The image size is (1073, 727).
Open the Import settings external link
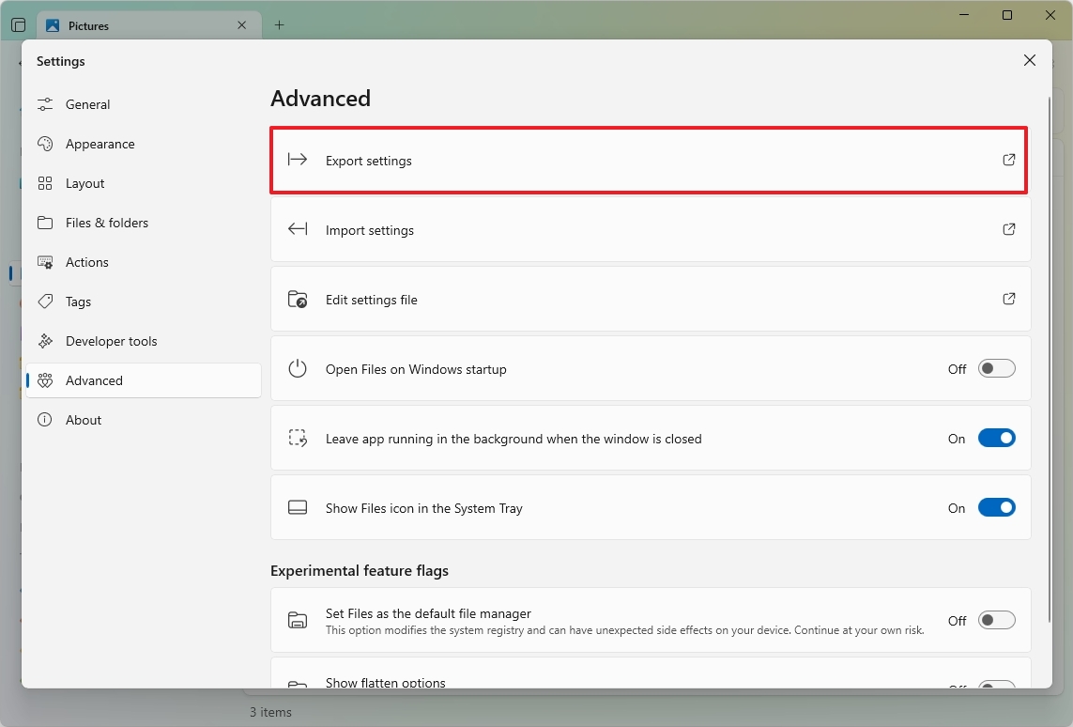pyautogui.click(x=1009, y=229)
